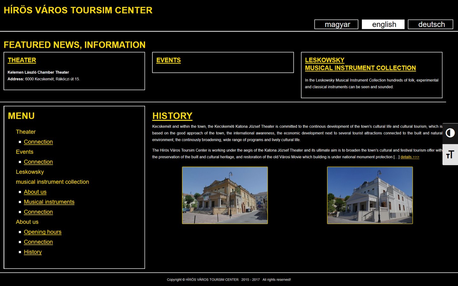
Task: Open the EVENTS featured heading link
Action: (x=169, y=60)
